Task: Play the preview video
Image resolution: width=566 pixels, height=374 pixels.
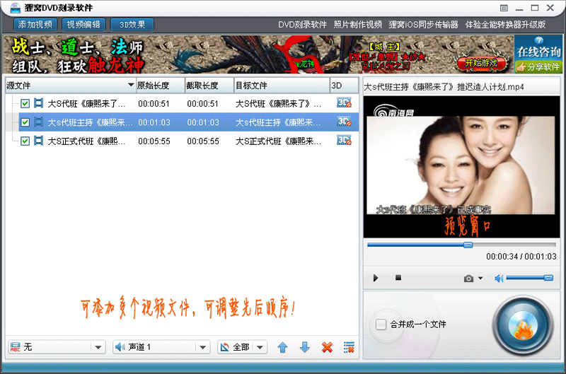Action: [x=376, y=278]
